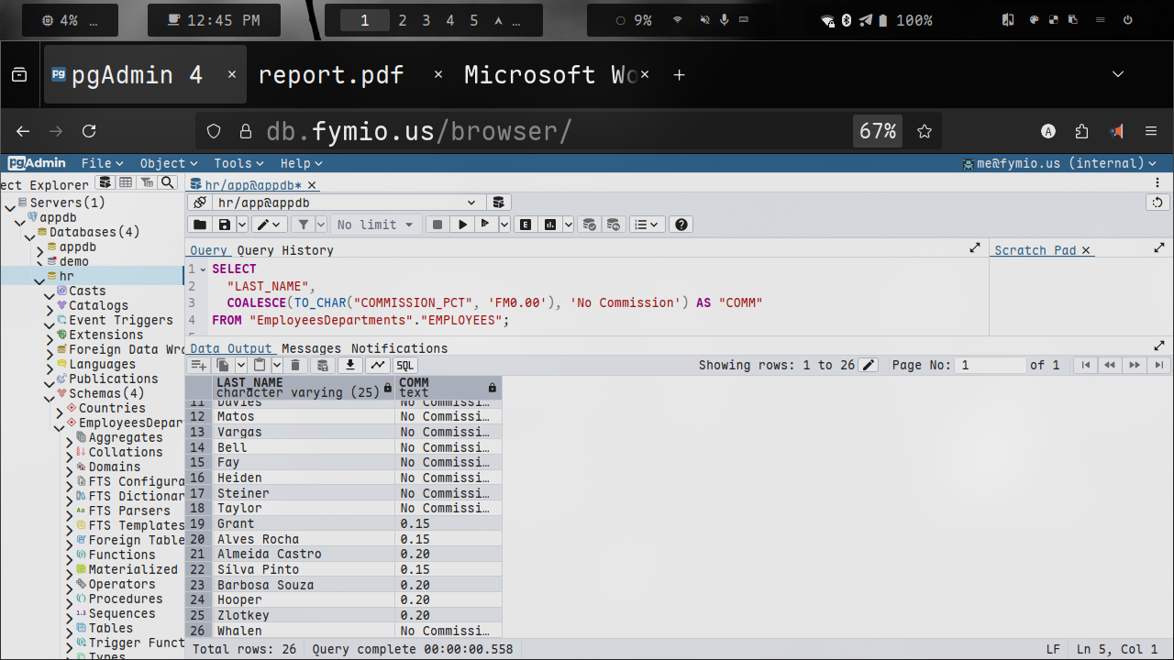Image resolution: width=1174 pixels, height=660 pixels.
Task: Click the Open File folder icon
Action: 199,225
